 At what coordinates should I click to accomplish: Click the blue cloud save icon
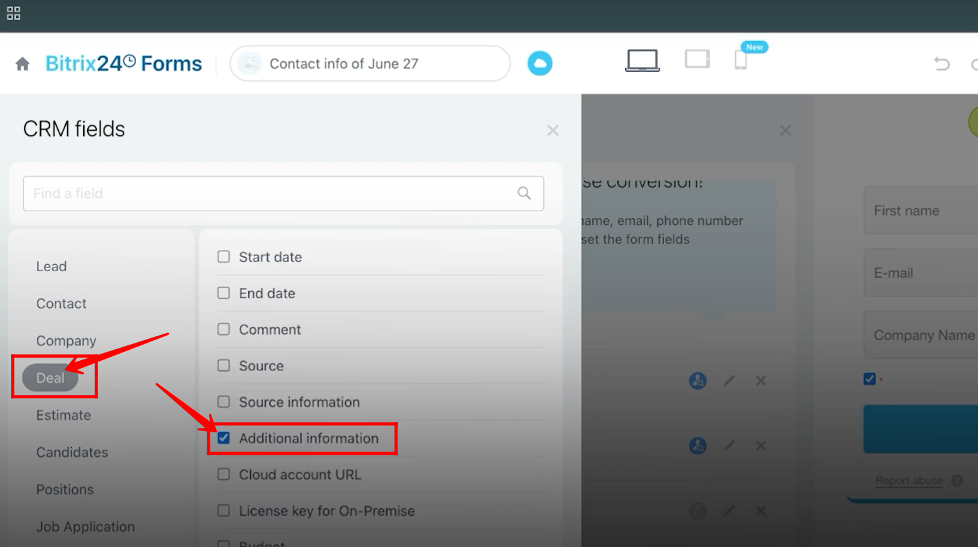pyautogui.click(x=540, y=63)
